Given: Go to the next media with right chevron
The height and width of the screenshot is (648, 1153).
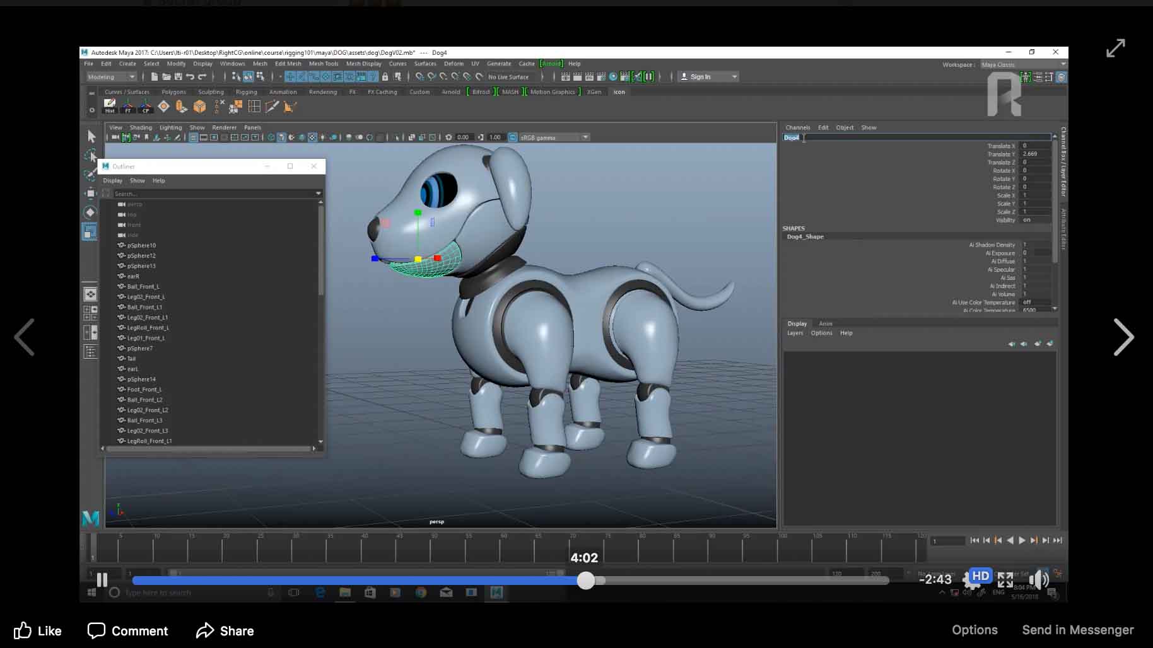Looking at the screenshot, I should pos(1123,337).
